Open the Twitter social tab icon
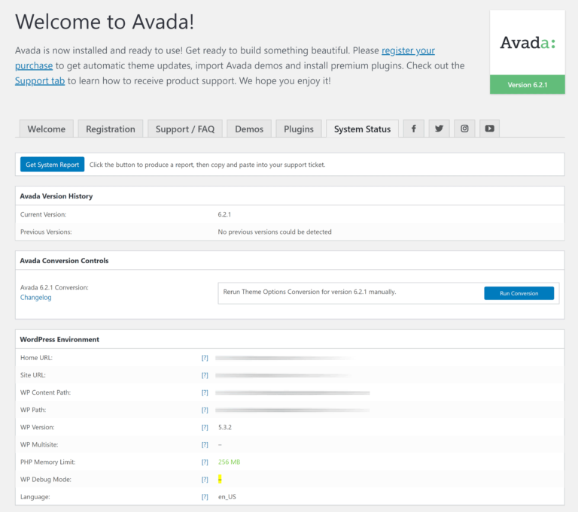The width and height of the screenshot is (578, 512). click(439, 129)
